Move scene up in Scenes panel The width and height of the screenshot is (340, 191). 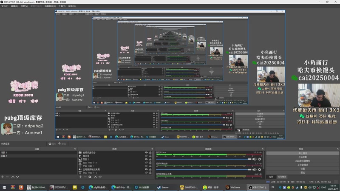point(13,177)
